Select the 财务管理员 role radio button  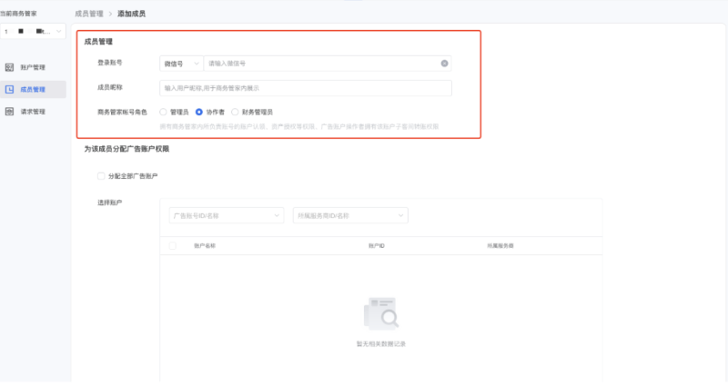(x=235, y=112)
